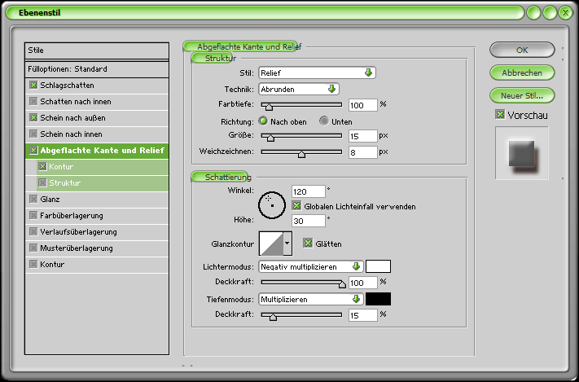Select the Farbüberlagerung style row
Image resolution: width=579 pixels, height=382 pixels.
(x=97, y=215)
